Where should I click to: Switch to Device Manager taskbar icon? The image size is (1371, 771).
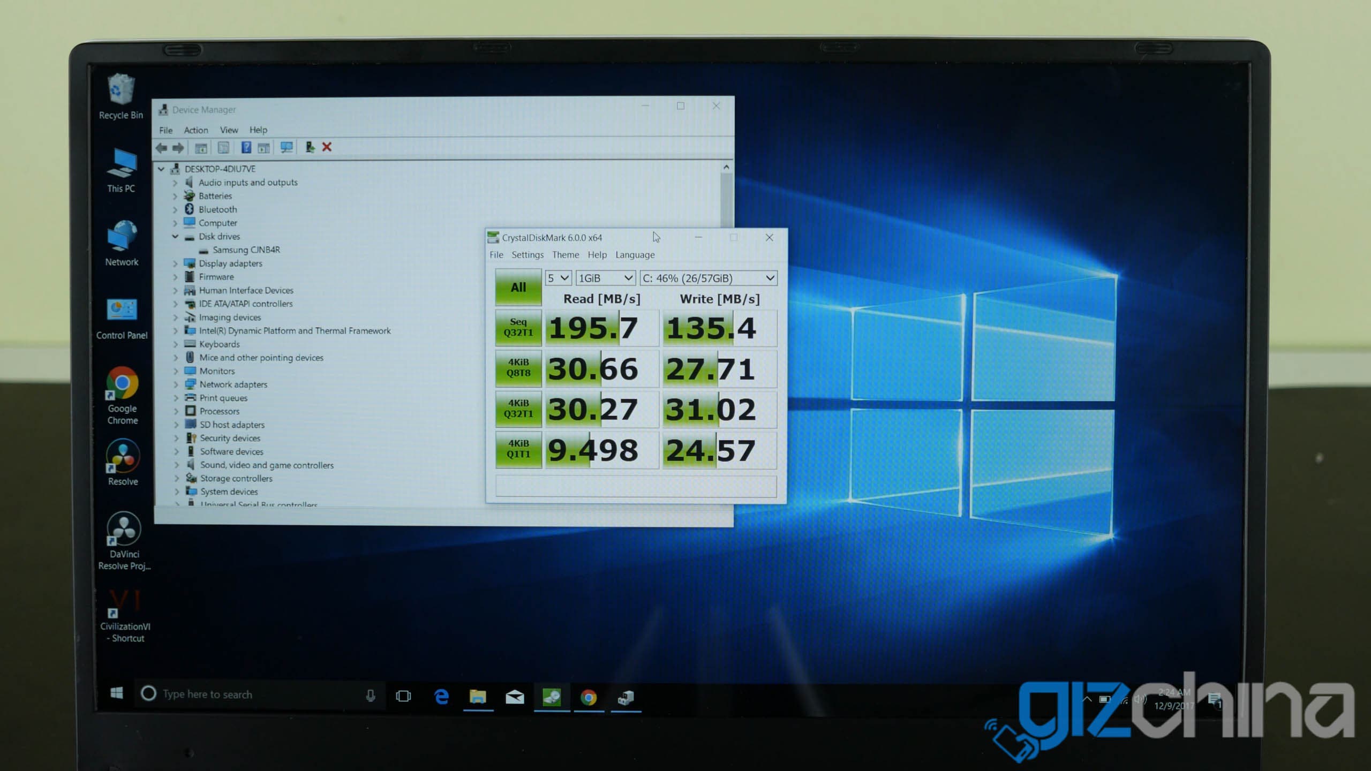coord(626,697)
